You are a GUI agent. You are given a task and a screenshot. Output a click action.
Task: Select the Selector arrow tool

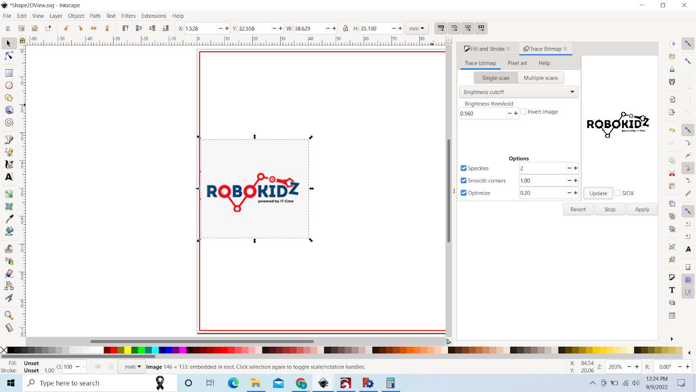pos(9,43)
